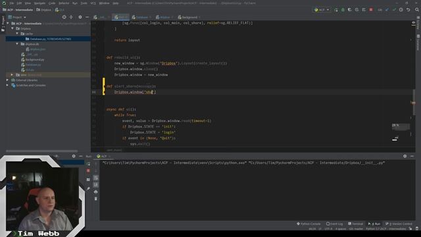The height and width of the screenshot is (237, 421).
Task: Hide the Run panel with minus icon
Action: point(412,156)
